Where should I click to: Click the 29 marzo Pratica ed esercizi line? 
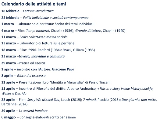(x=24, y=63)
